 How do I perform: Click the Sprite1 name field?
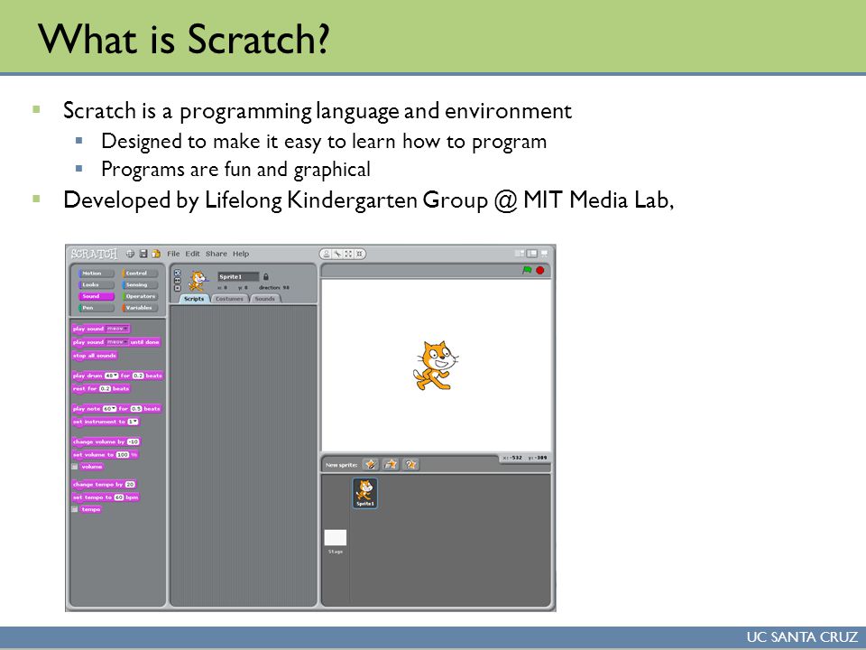click(x=238, y=276)
